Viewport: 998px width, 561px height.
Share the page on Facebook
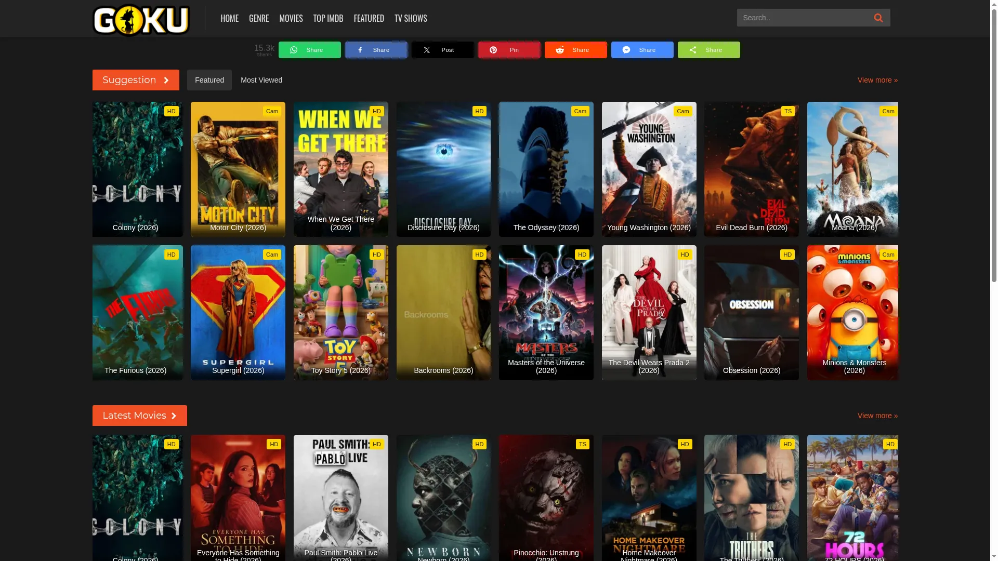pos(376,50)
